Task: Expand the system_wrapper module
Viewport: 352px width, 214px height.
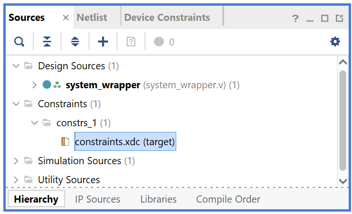Action: 34,85
